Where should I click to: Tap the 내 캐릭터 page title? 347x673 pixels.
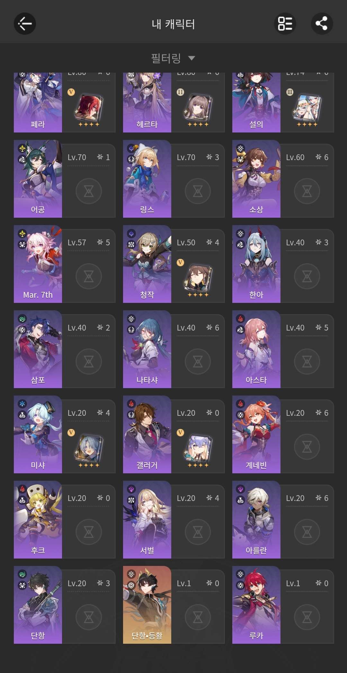click(173, 24)
